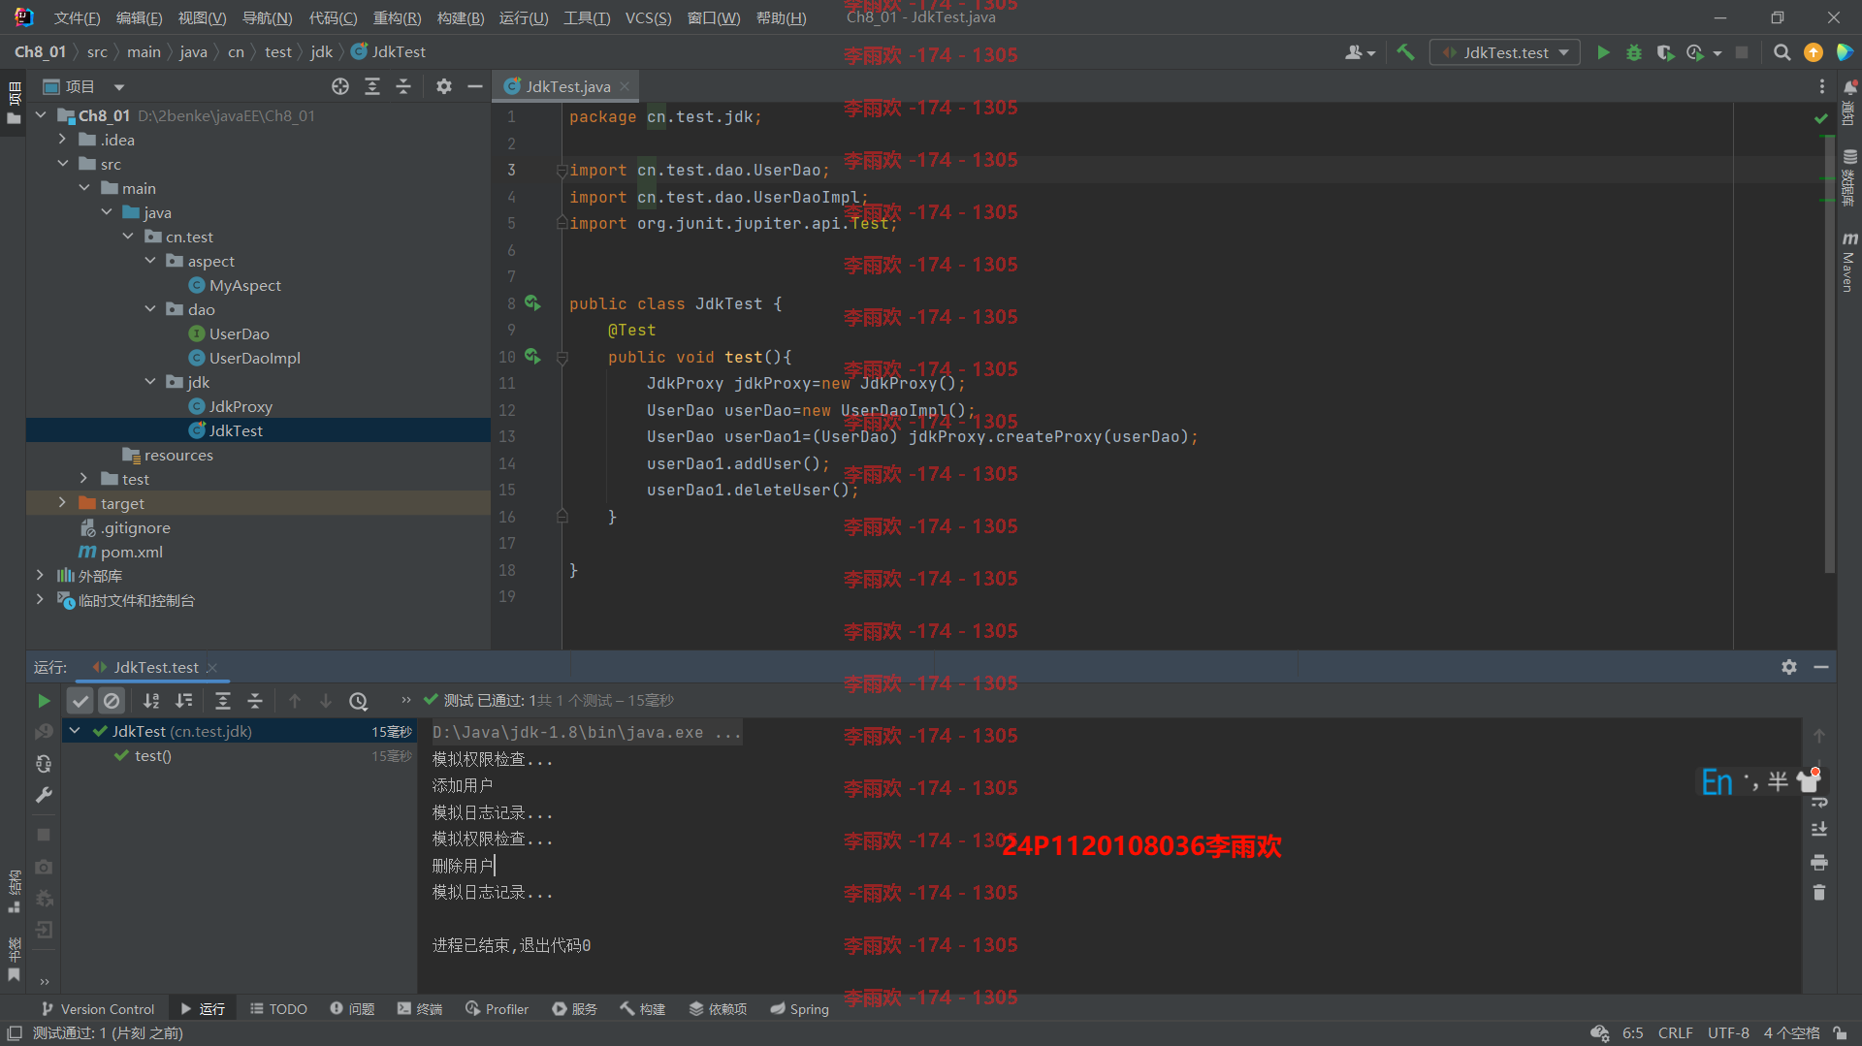Image resolution: width=1862 pixels, height=1046 pixels.
Task: Toggle read-only lock icon in status bar
Action: [1840, 1033]
